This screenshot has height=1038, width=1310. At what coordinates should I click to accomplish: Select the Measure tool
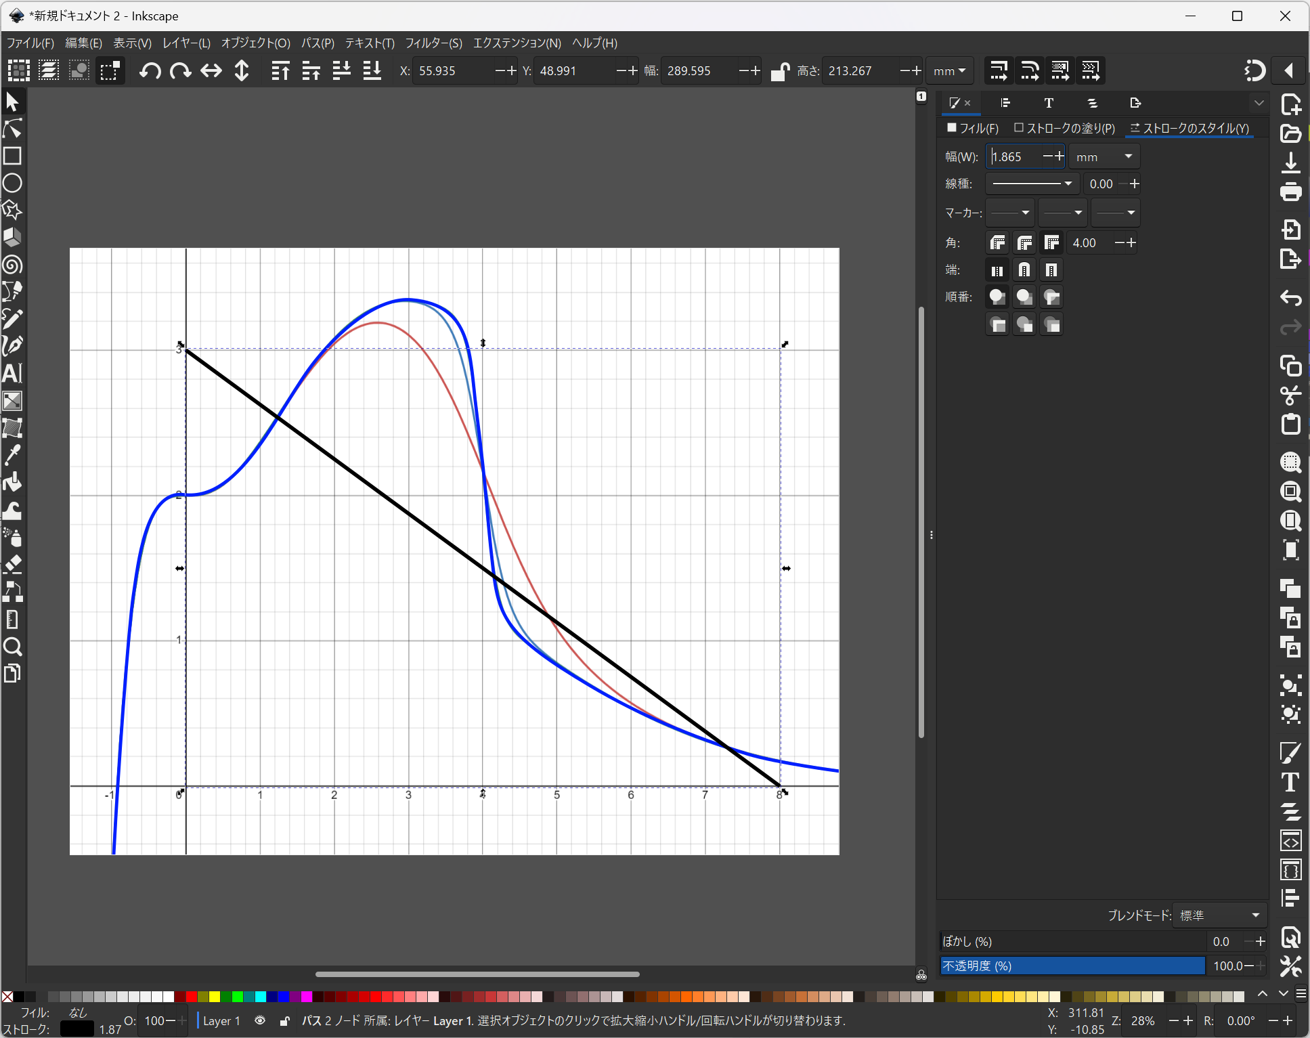click(12, 620)
